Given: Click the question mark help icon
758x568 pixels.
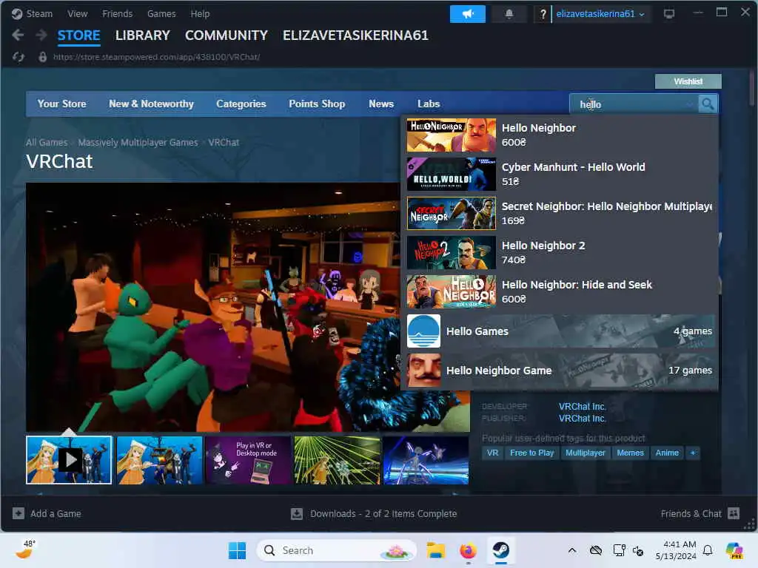Looking at the screenshot, I should [543, 14].
